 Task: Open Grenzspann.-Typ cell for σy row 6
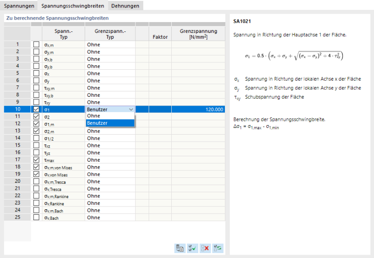click(110, 81)
